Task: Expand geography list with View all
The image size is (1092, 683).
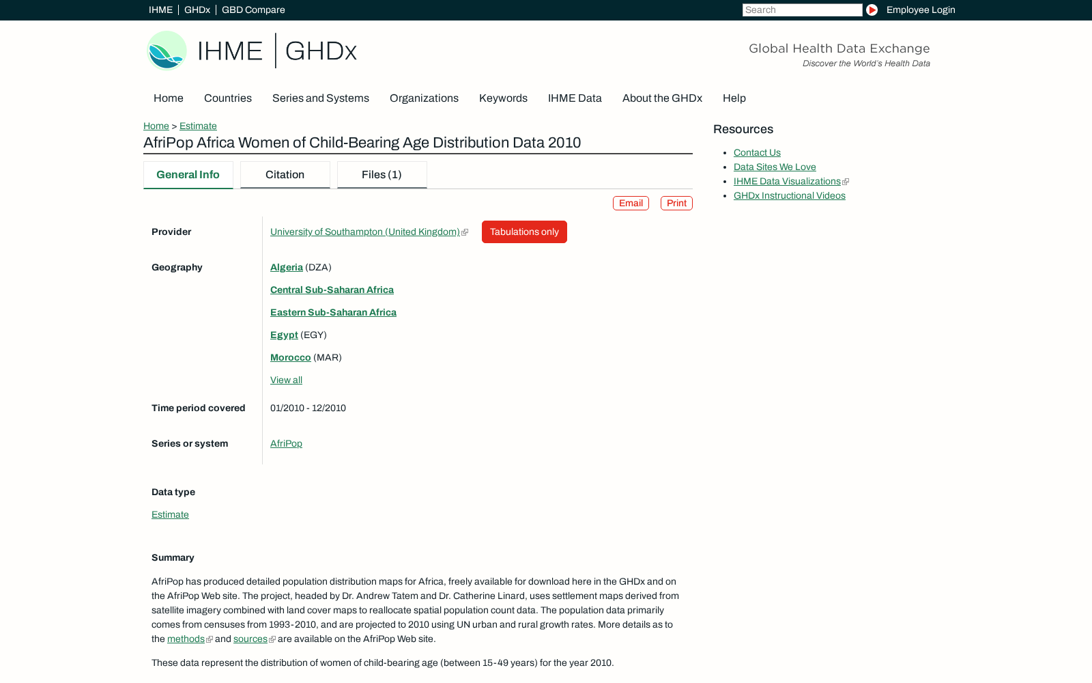Action: 286,380
